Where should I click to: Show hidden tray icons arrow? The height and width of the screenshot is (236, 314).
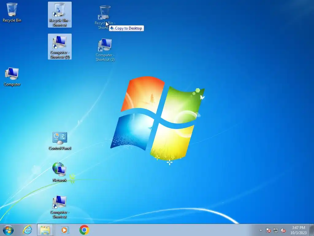(x=261, y=230)
